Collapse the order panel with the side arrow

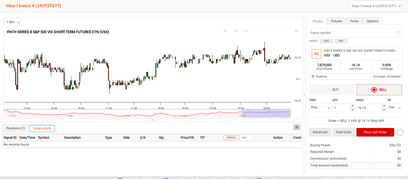coord(304,94)
